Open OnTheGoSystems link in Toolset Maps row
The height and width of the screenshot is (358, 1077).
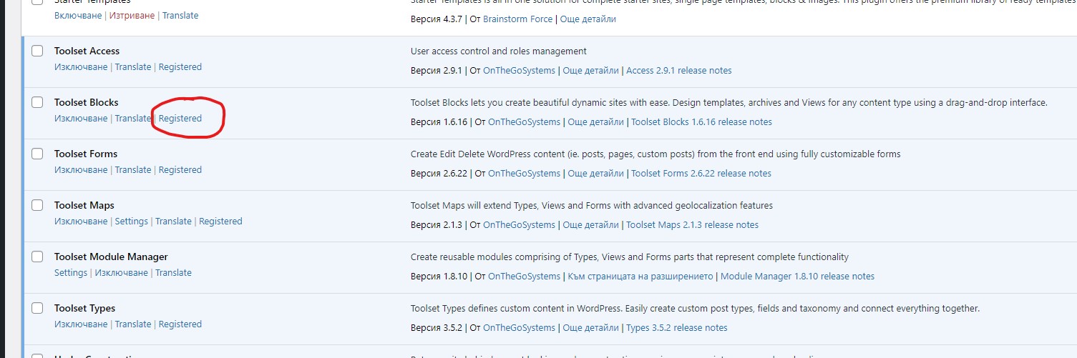pos(520,224)
